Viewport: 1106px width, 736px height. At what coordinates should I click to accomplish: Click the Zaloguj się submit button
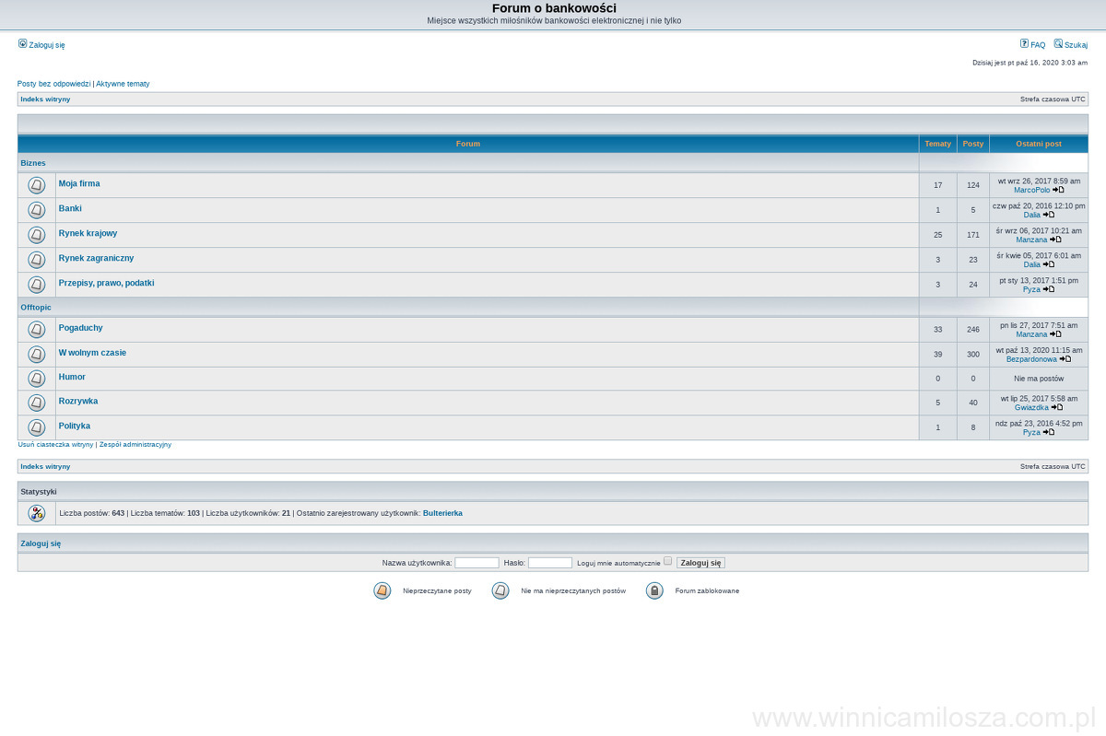point(700,563)
